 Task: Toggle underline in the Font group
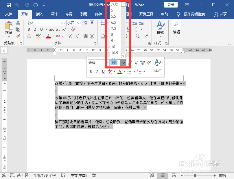pos(41,29)
